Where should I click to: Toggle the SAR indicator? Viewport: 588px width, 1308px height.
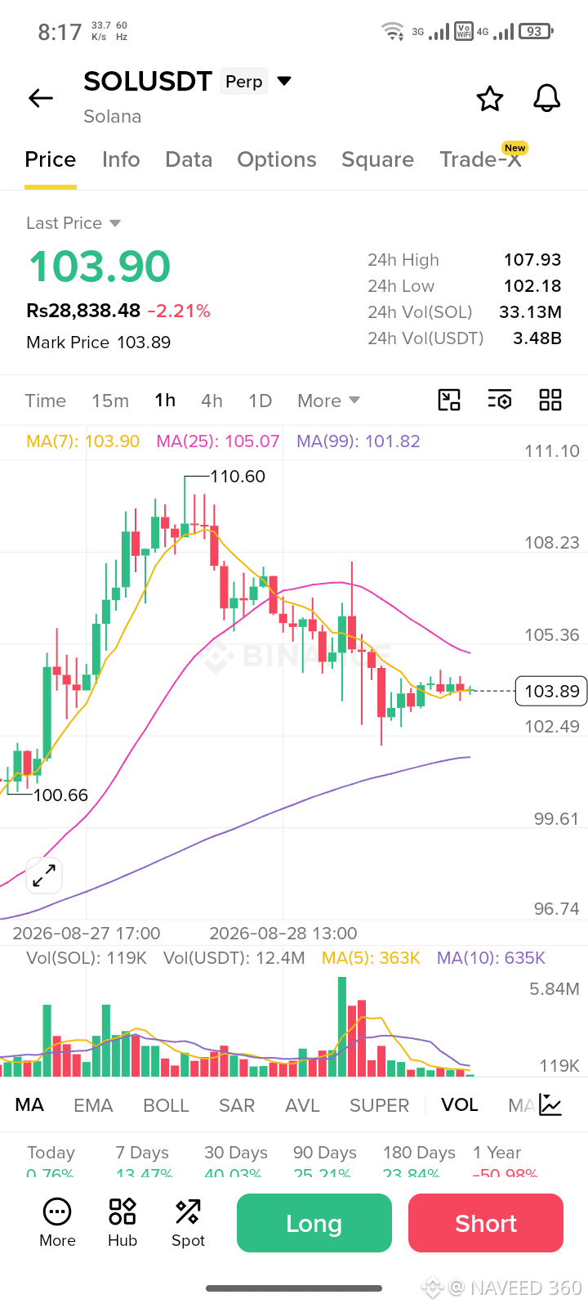pos(237,1105)
